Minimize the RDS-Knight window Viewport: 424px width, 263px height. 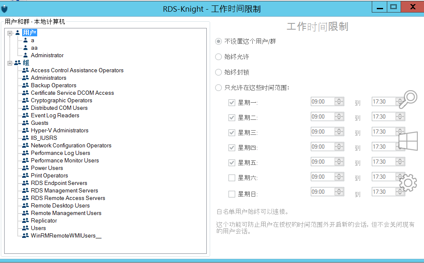[x=380, y=7]
